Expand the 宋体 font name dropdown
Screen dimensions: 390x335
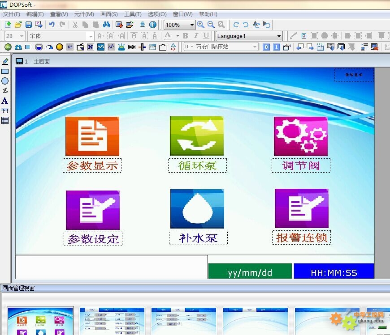tap(91, 36)
